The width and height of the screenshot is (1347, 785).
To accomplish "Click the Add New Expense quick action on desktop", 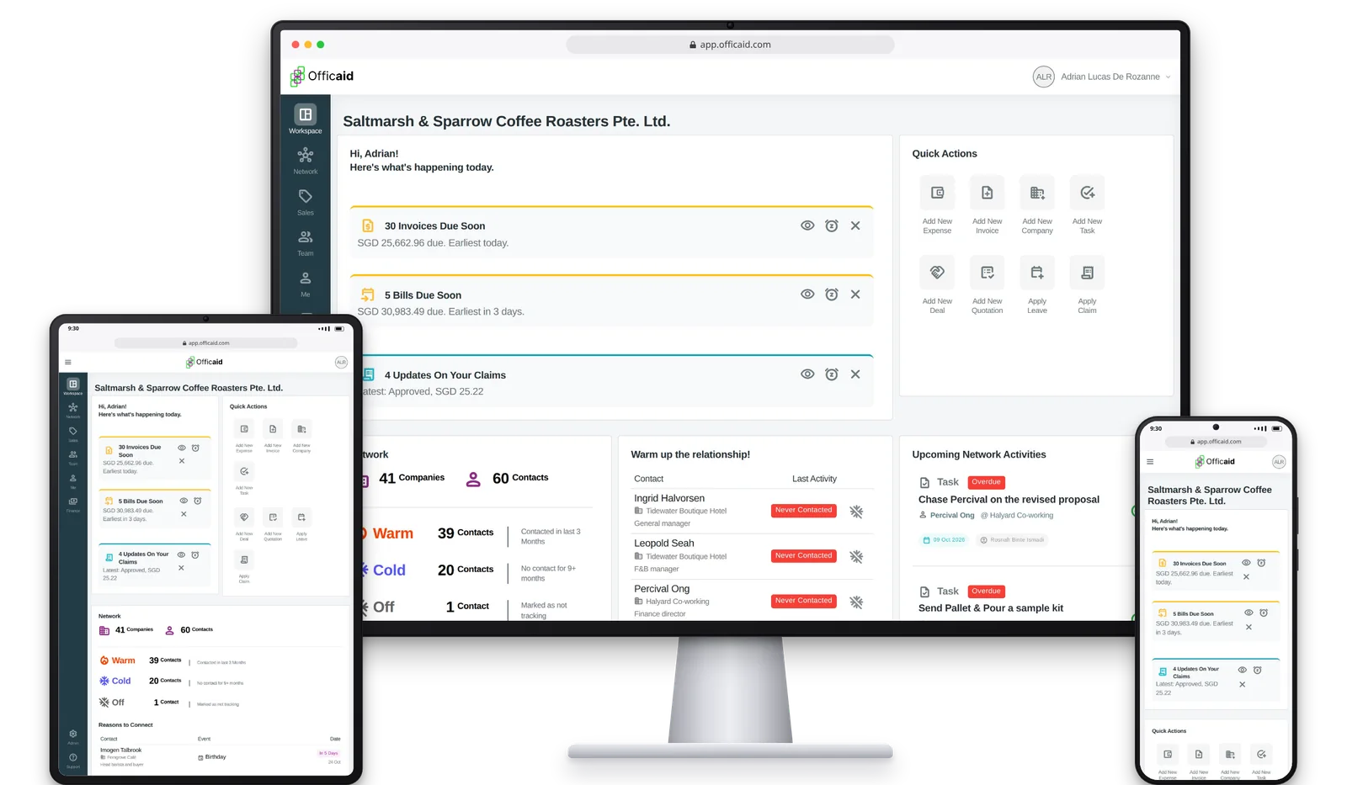I will [937, 204].
